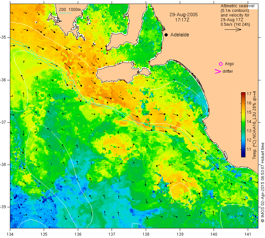Click the longitude axis label 135
The width and height of the screenshot is (265, 238).
(x=44, y=234)
